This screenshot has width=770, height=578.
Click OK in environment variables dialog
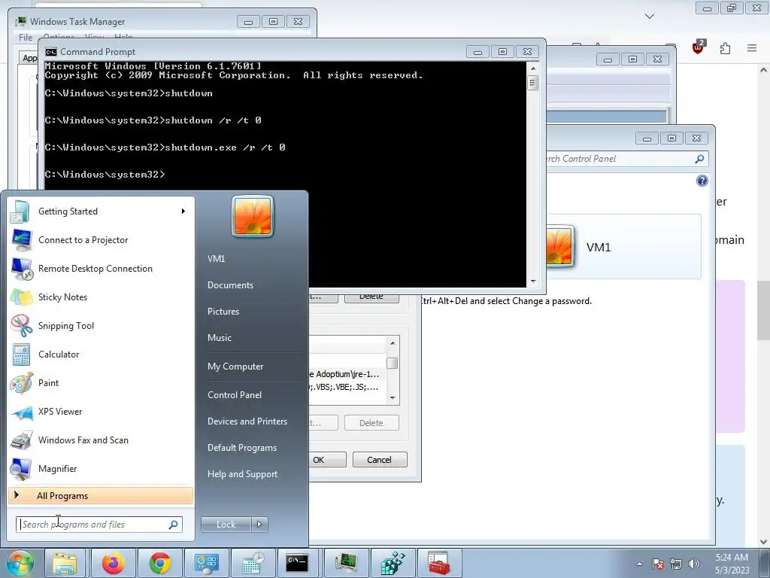tap(327, 460)
